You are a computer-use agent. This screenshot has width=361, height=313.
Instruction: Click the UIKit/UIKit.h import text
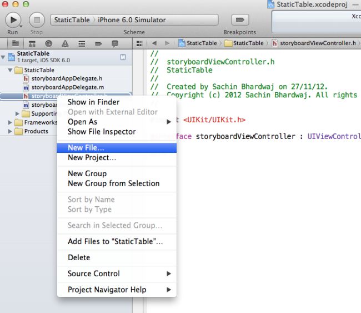click(214, 120)
